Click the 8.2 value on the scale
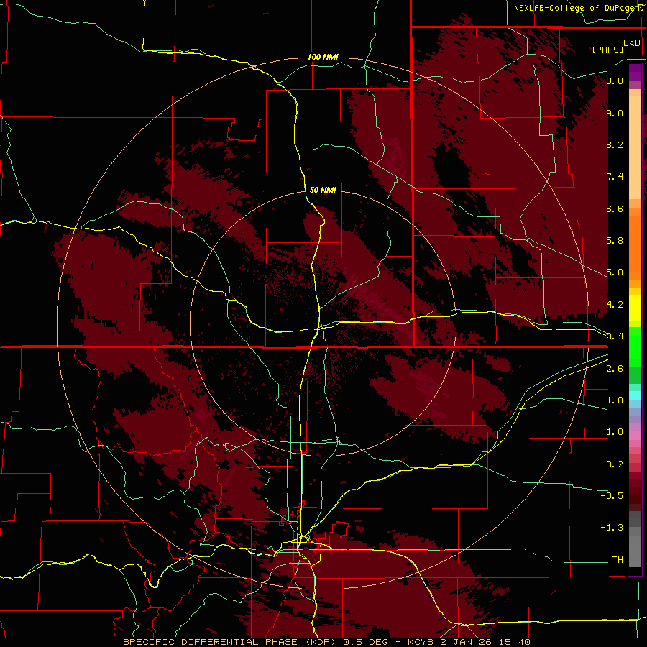 click(x=615, y=144)
